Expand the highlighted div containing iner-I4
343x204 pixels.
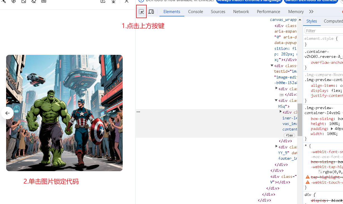tap(281, 112)
